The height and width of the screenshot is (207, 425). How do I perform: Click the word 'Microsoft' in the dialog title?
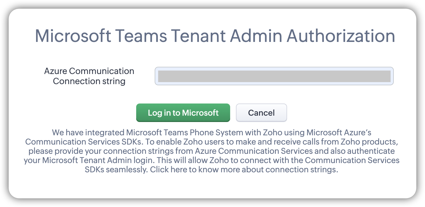73,36
